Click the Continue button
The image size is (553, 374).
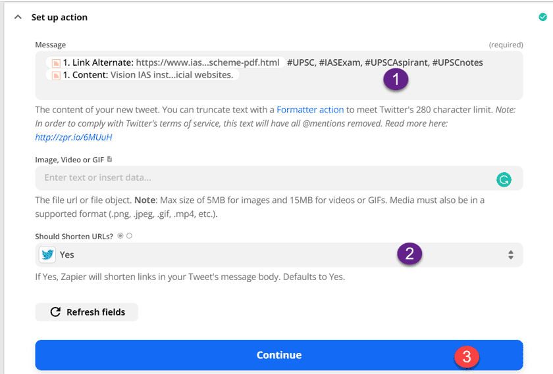pos(279,355)
